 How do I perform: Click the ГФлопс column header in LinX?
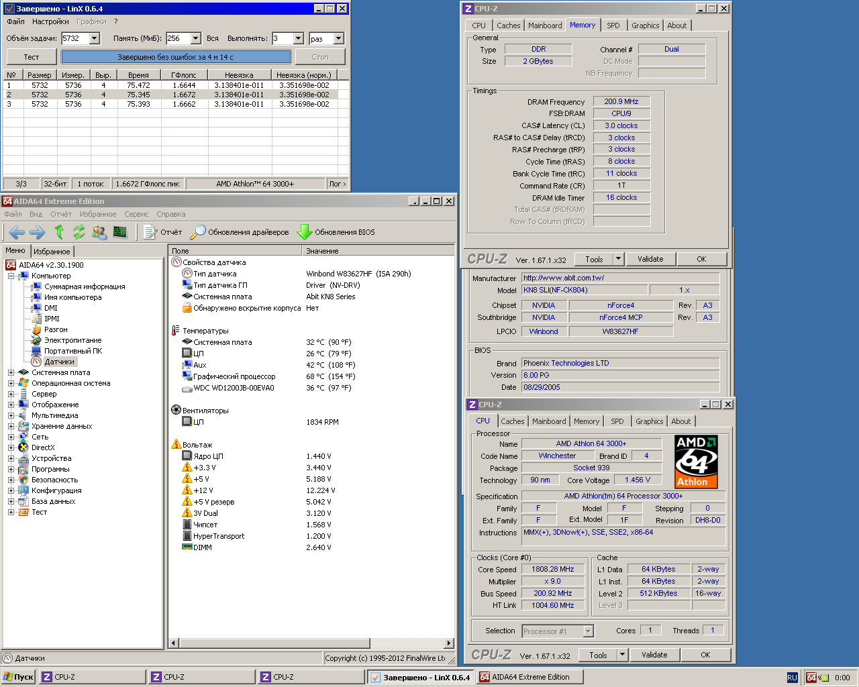pos(184,75)
